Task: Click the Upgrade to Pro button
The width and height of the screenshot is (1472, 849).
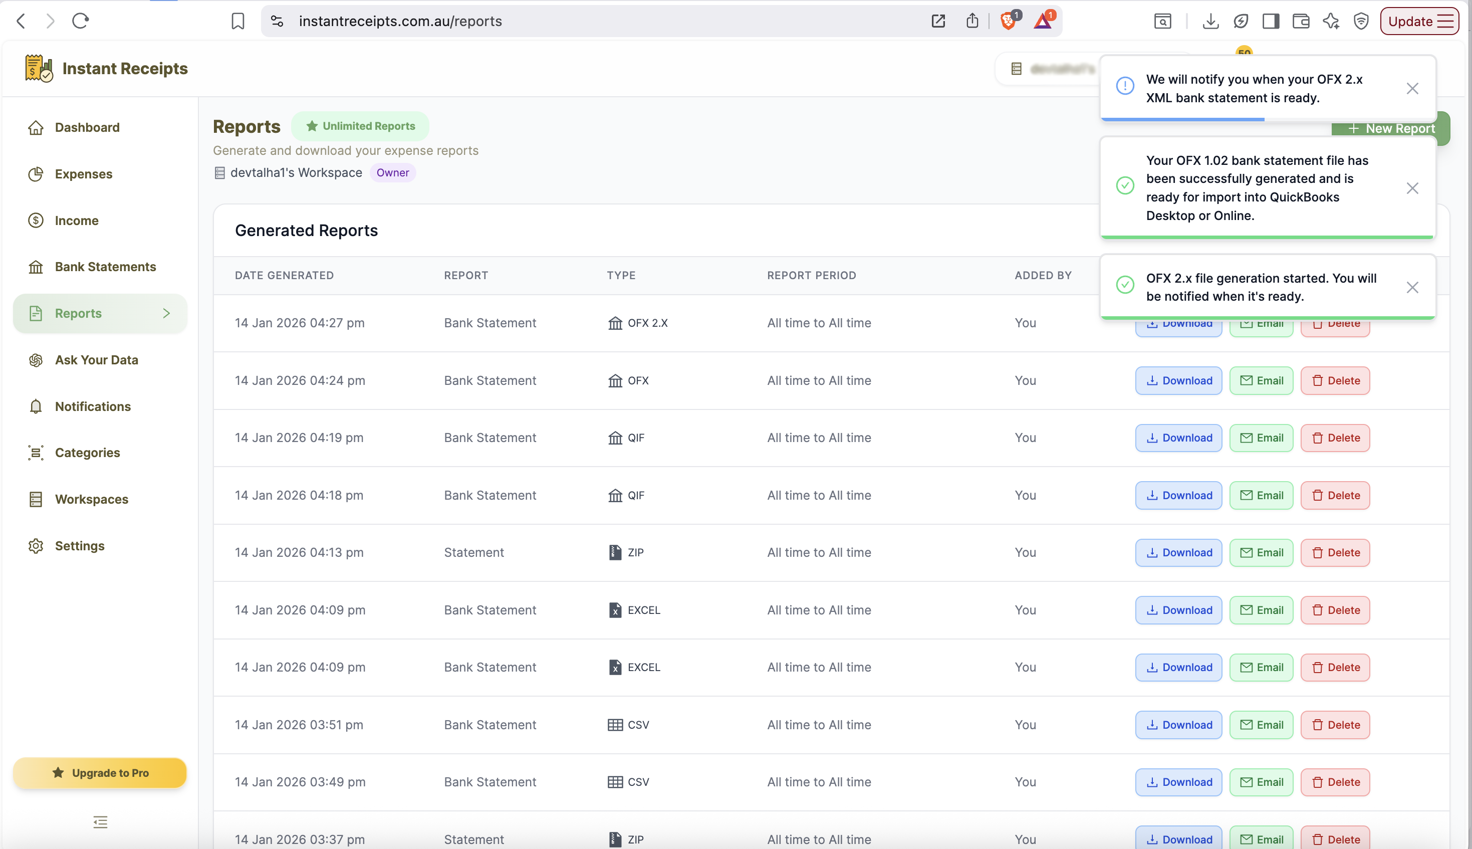Action: tap(100, 773)
